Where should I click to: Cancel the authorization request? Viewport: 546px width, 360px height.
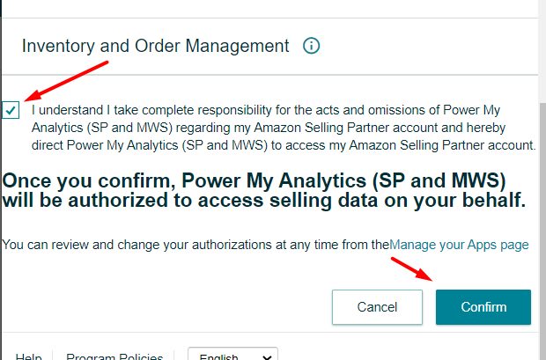click(377, 307)
